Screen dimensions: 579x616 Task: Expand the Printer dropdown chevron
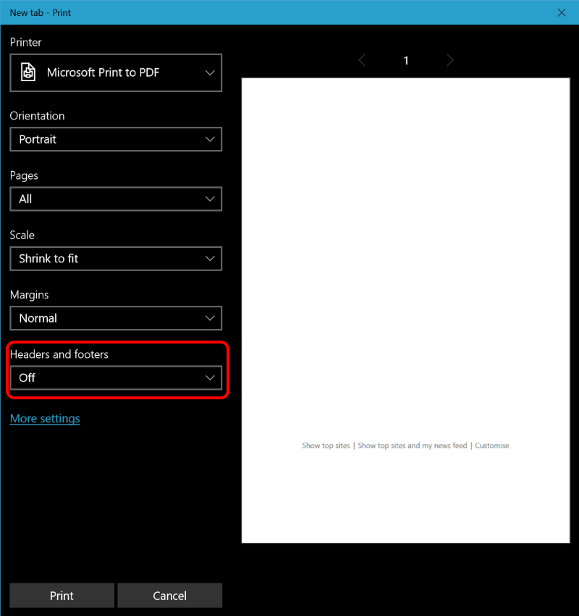[210, 72]
